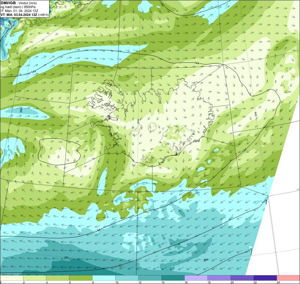Click the legend value label '10'
Image resolution: width=300 pixels, height=284 pixels.
tap(117, 282)
